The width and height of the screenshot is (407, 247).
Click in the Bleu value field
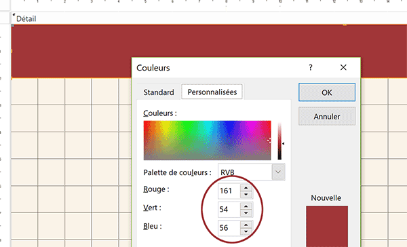click(x=229, y=228)
